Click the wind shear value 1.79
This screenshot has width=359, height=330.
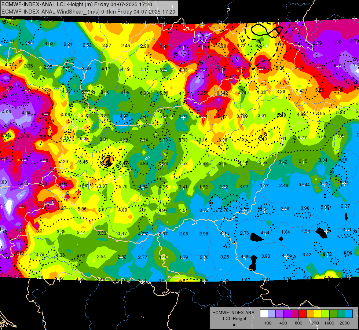pyautogui.click(x=184, y=257)
